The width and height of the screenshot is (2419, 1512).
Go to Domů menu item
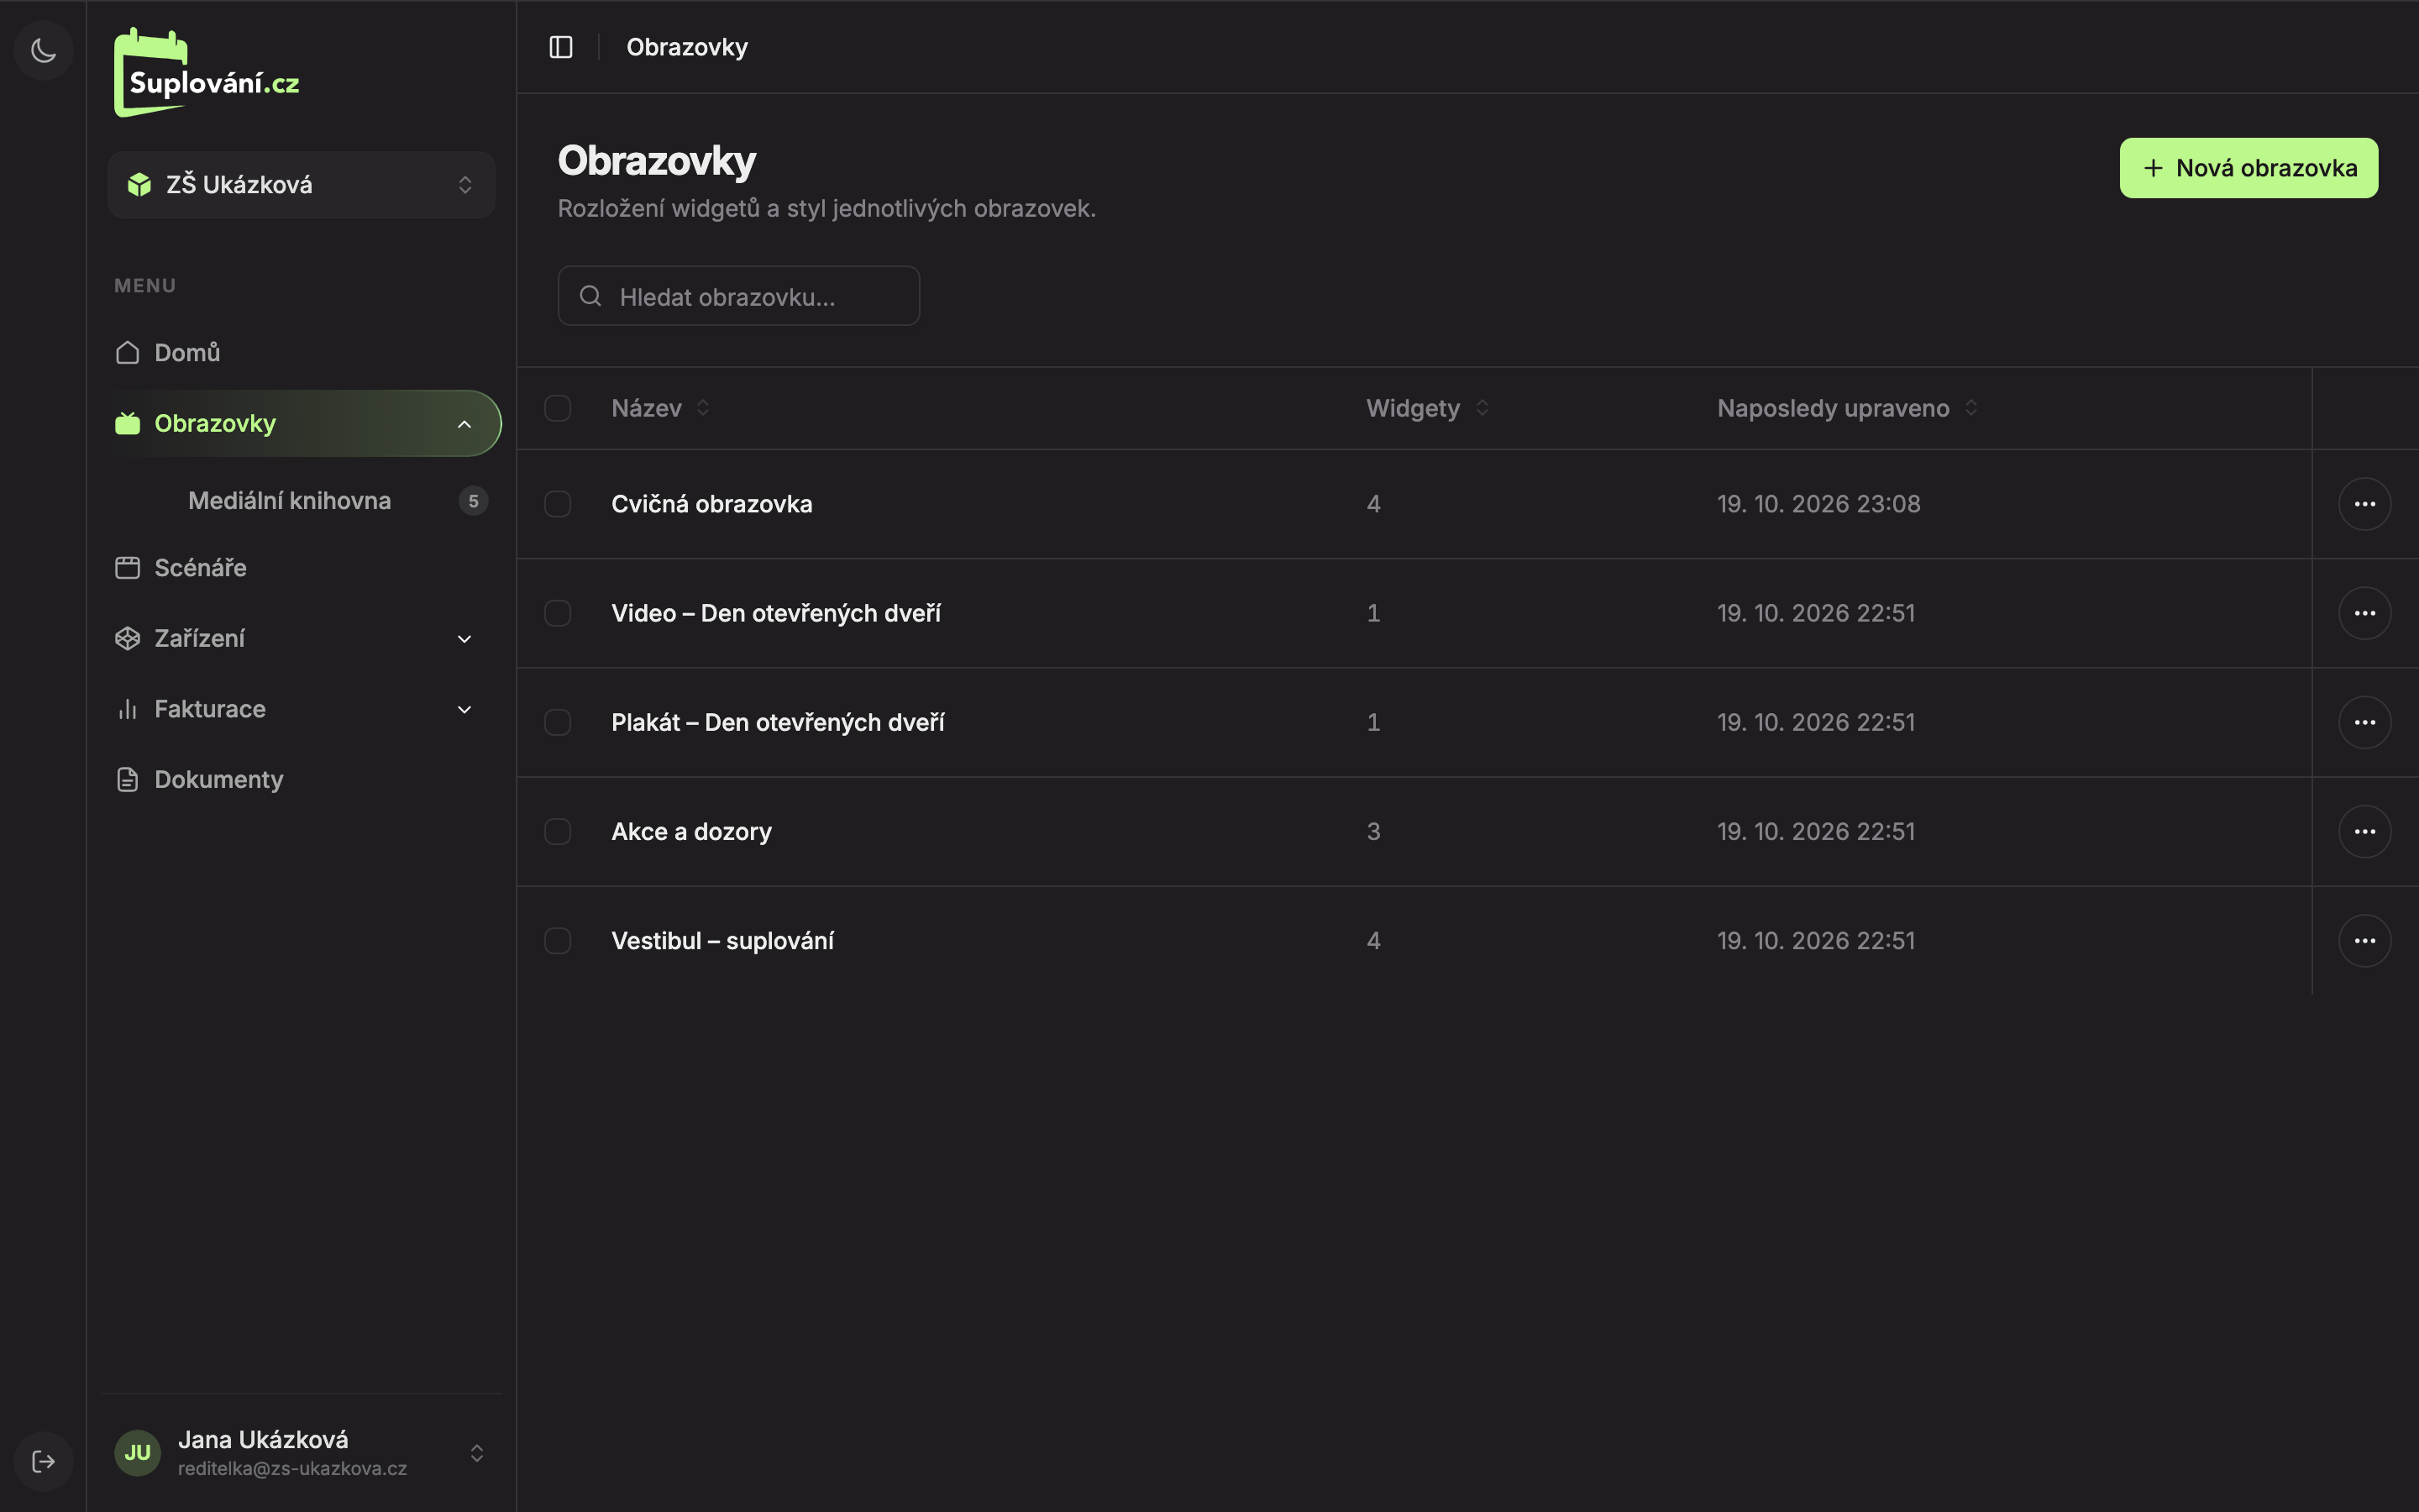pyautogui.click(x=301, y=353)
